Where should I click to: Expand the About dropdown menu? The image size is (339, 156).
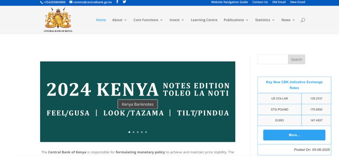(119, 20)
